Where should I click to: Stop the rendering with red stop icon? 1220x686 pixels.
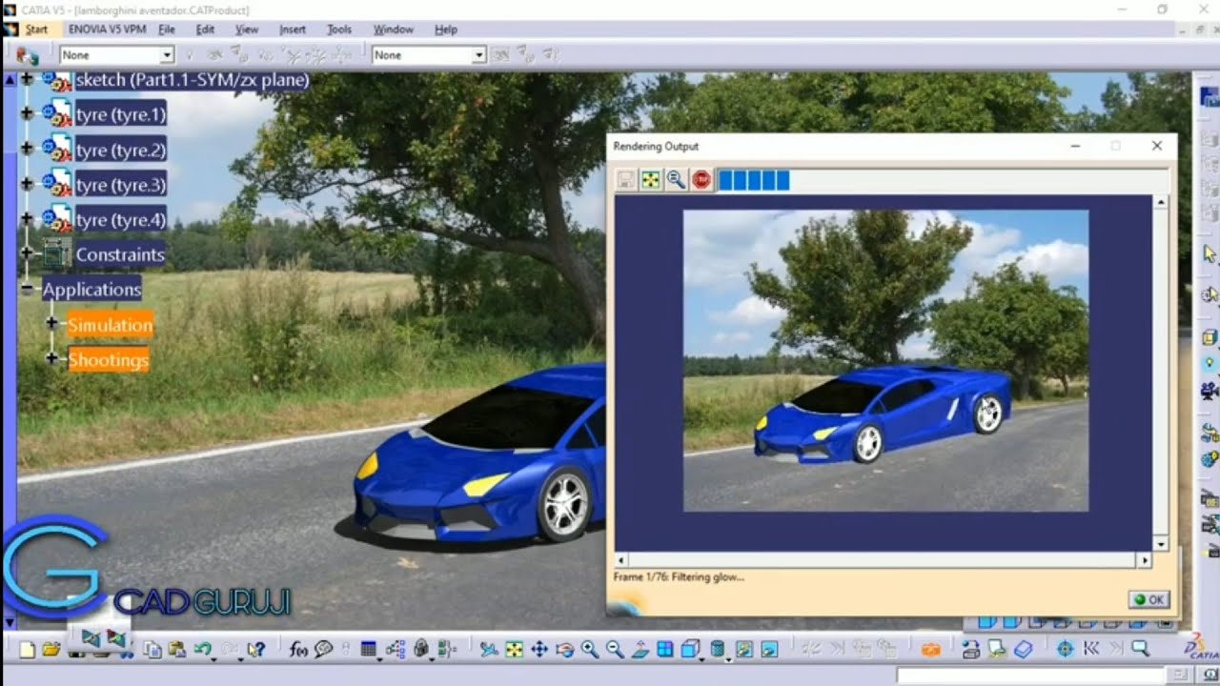[x=701, y=179]
